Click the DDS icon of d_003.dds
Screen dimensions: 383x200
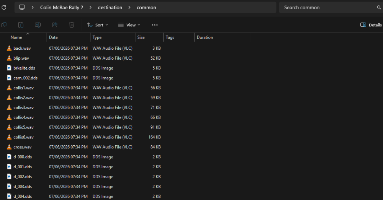pyautogui.click(x=9, y=186)
